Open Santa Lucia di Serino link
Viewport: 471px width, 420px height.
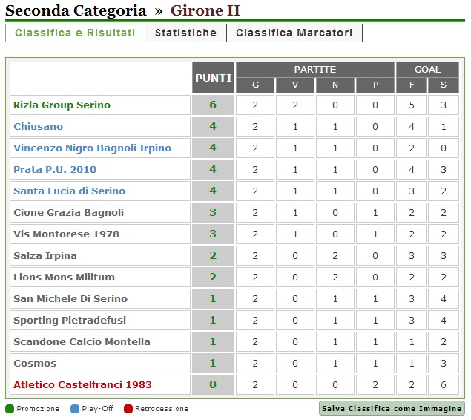point(69,191)
